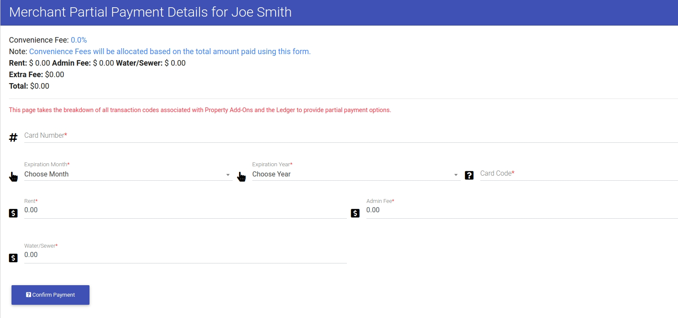Click the hash icon beside Card Number

point(13,137)
